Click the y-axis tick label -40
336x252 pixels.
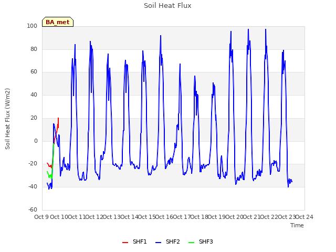click(33, 187)
